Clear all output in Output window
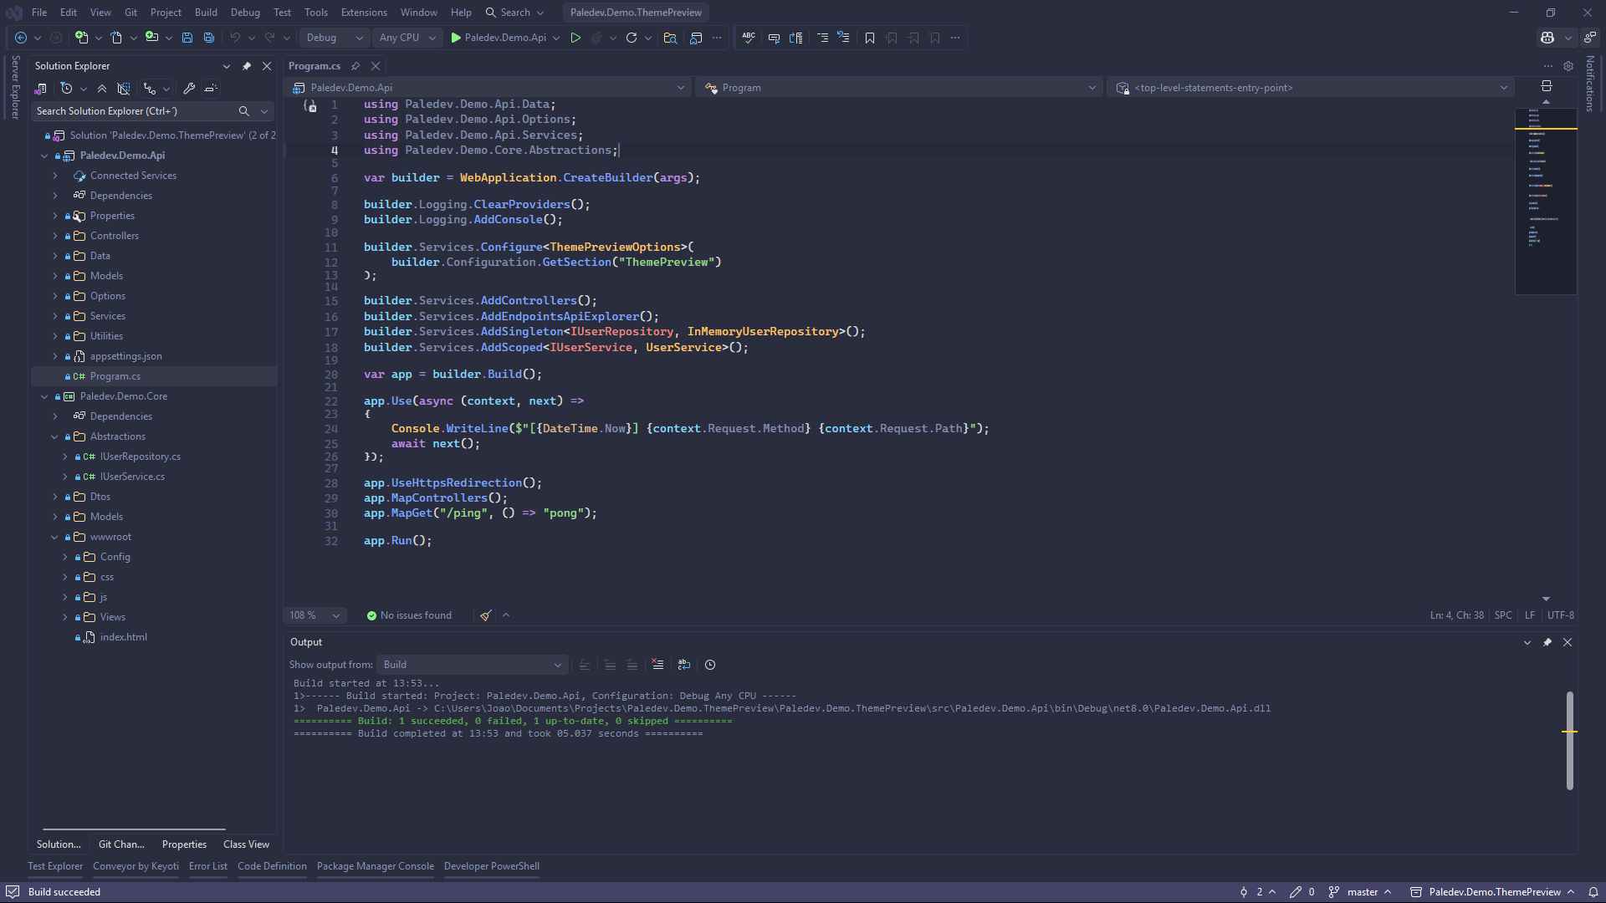 [658, 665]
